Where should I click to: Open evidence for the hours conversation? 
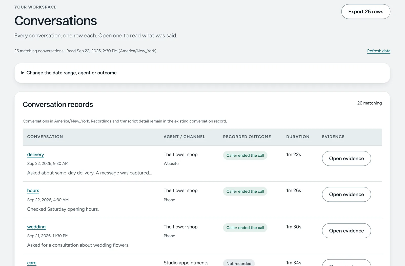[x=346, y=194]
